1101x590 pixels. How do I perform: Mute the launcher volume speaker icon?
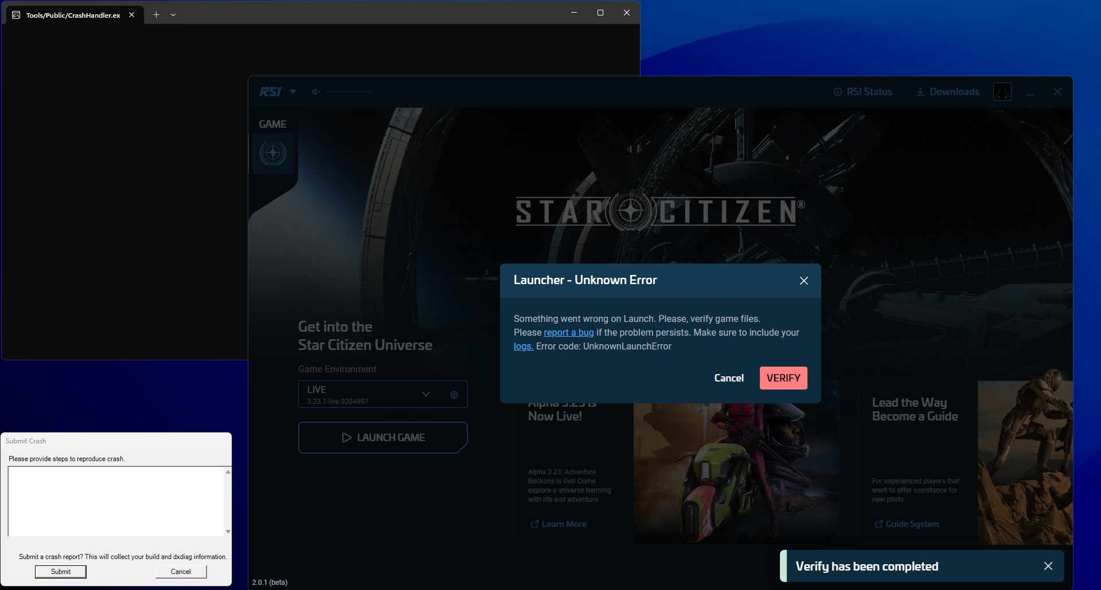pos(315,92)
